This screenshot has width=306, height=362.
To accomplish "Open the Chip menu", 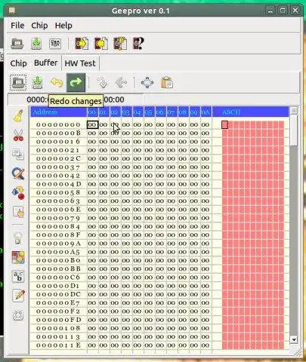I will point(39,26).
